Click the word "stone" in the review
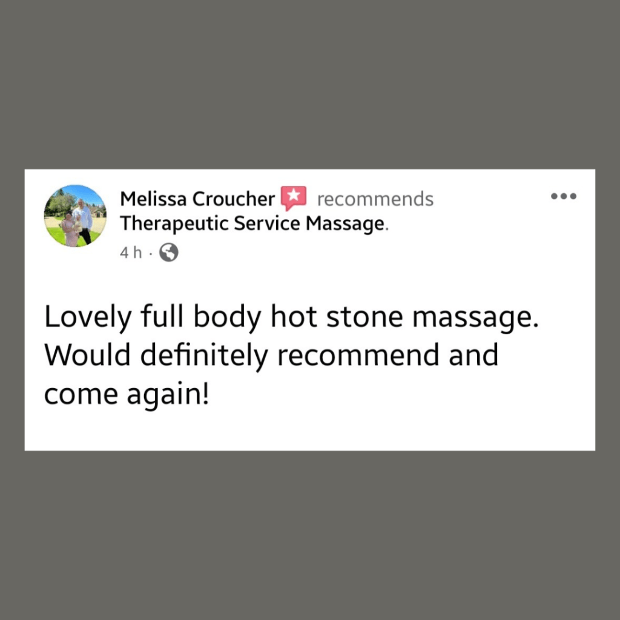This screenshot has width=620, height=620. click(x=364, y=317)
